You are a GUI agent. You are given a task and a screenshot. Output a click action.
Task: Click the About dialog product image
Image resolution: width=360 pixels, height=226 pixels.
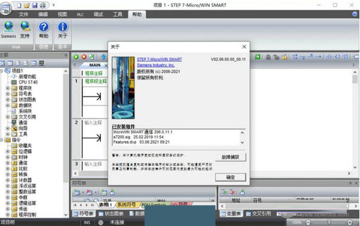tap(123, 88)
